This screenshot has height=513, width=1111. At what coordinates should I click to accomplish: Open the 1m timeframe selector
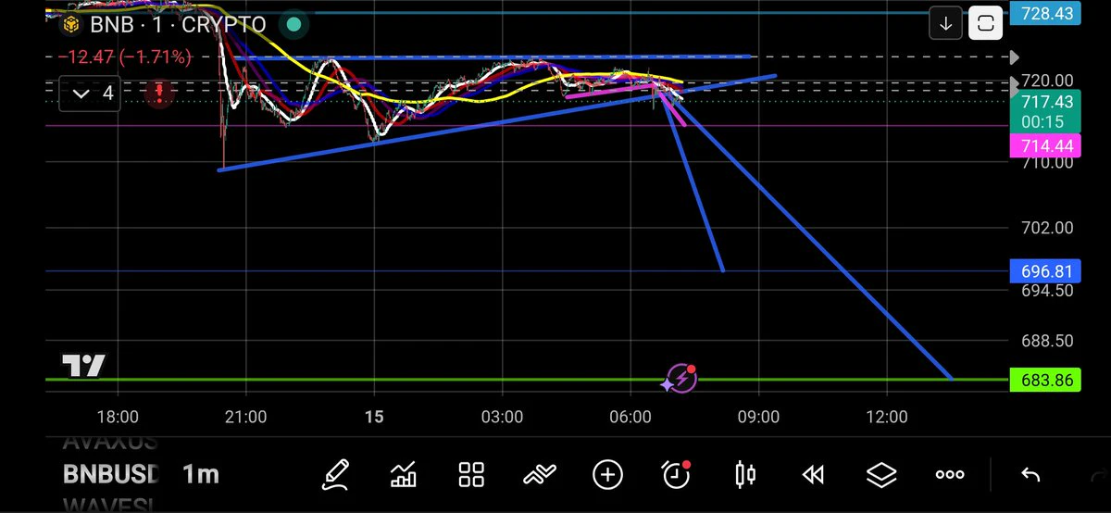(x=200, y=475)
